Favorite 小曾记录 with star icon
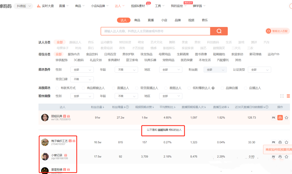 [286, 156]
